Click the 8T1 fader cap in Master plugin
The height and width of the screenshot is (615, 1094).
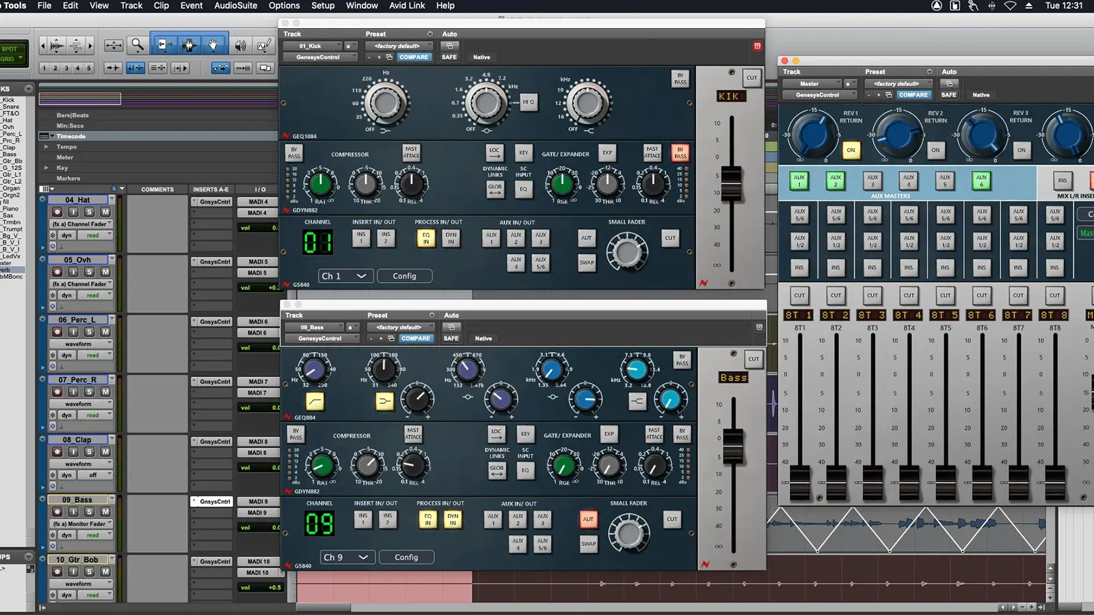coord(800,482)
